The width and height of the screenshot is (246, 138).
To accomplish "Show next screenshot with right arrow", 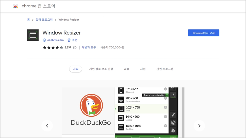I will 199,126.
